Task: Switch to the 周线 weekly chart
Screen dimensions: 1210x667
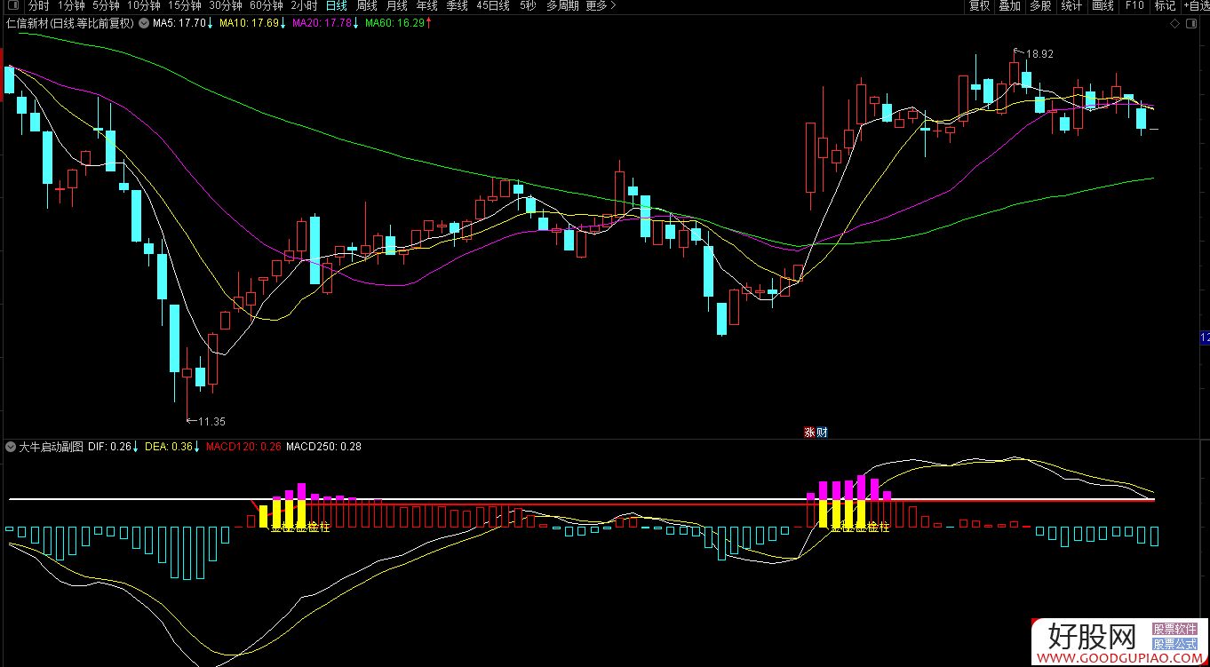Action: (366, 6)
